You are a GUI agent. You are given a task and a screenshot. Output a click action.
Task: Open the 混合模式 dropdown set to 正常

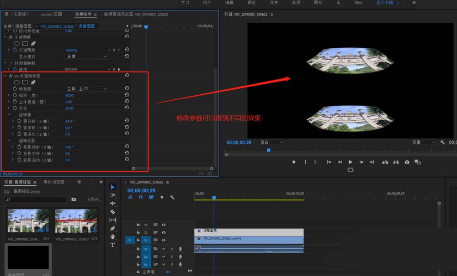point(86,56)
